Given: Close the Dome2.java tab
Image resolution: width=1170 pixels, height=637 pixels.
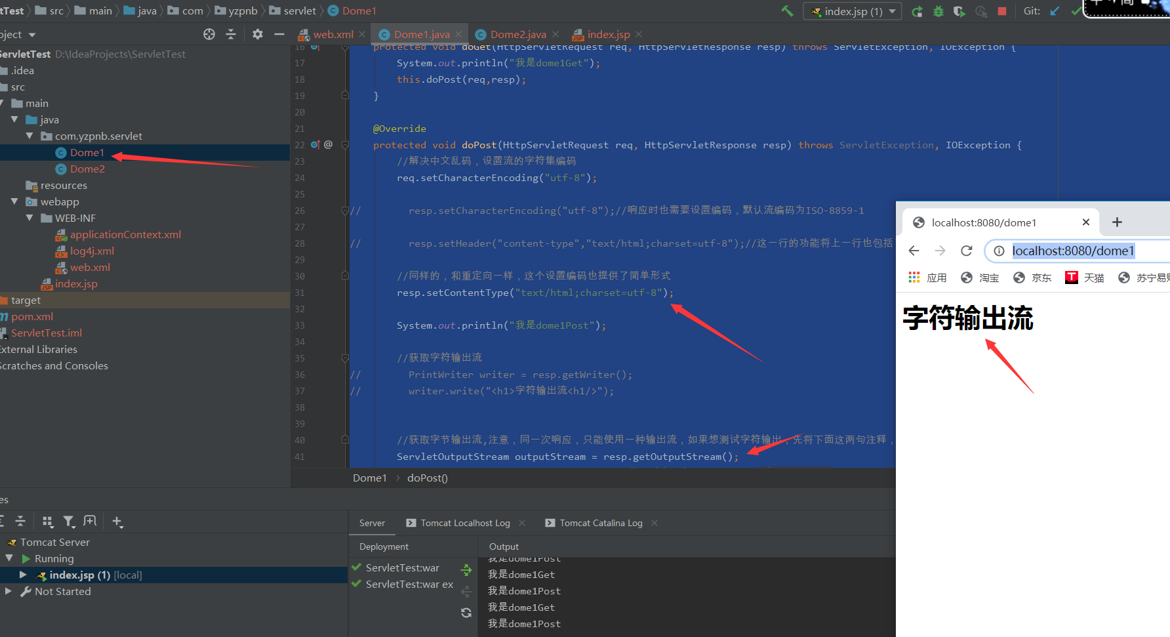Looking at the screenshot, I should pyautogui.click(x=555, y=34).
